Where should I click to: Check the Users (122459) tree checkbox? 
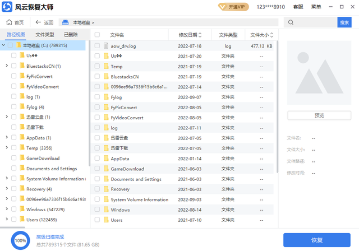[x=13, y=220]
